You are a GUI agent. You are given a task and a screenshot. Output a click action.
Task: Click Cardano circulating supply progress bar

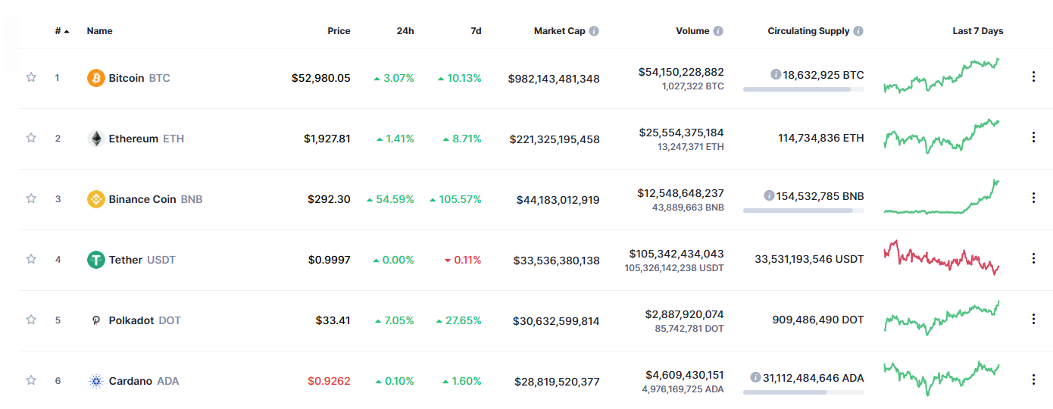(803, 392)
